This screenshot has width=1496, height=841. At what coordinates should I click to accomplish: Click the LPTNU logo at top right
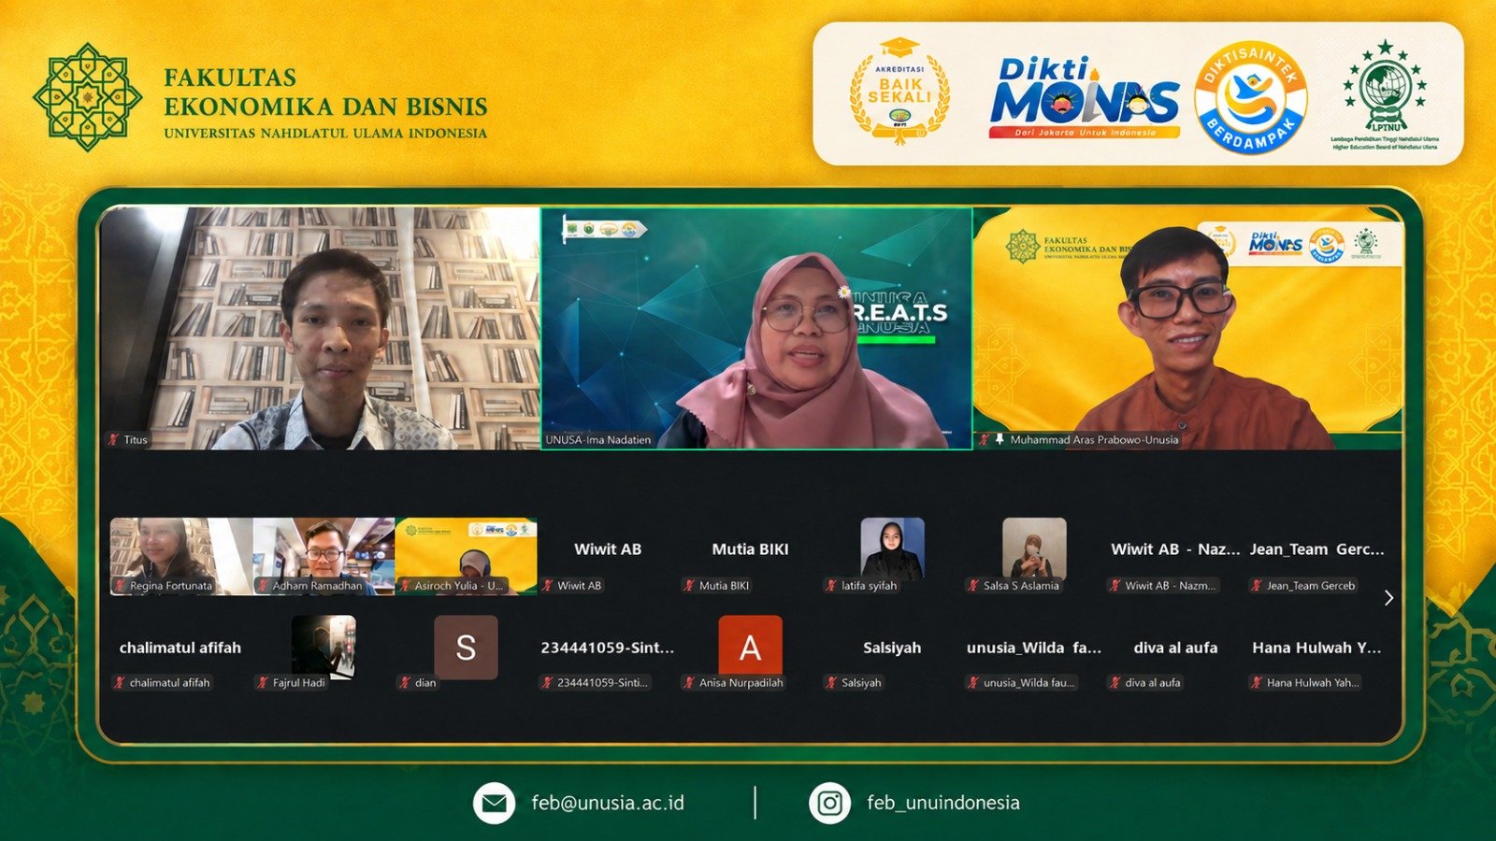[x=1385, y=95]
